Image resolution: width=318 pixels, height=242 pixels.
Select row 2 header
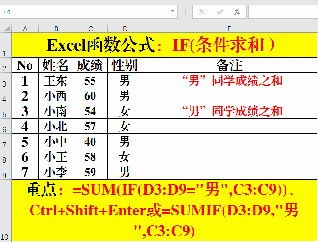coord(6,65)
